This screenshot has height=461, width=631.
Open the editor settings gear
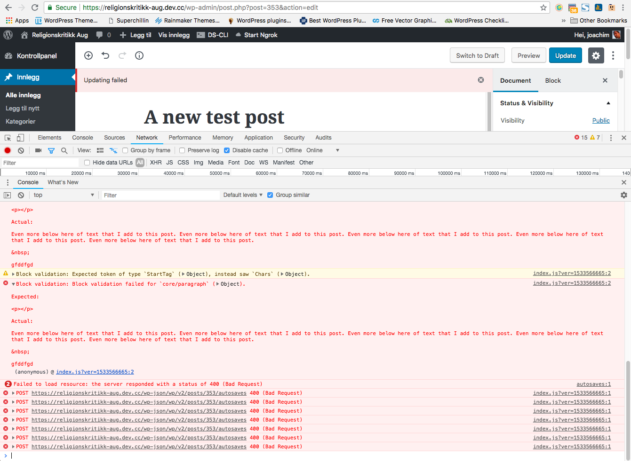[596, 55]
